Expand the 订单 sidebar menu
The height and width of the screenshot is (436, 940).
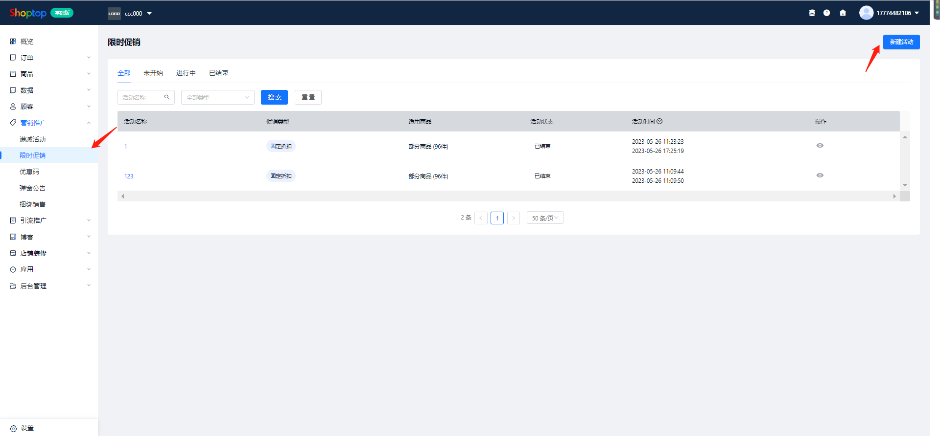[49, 58]
